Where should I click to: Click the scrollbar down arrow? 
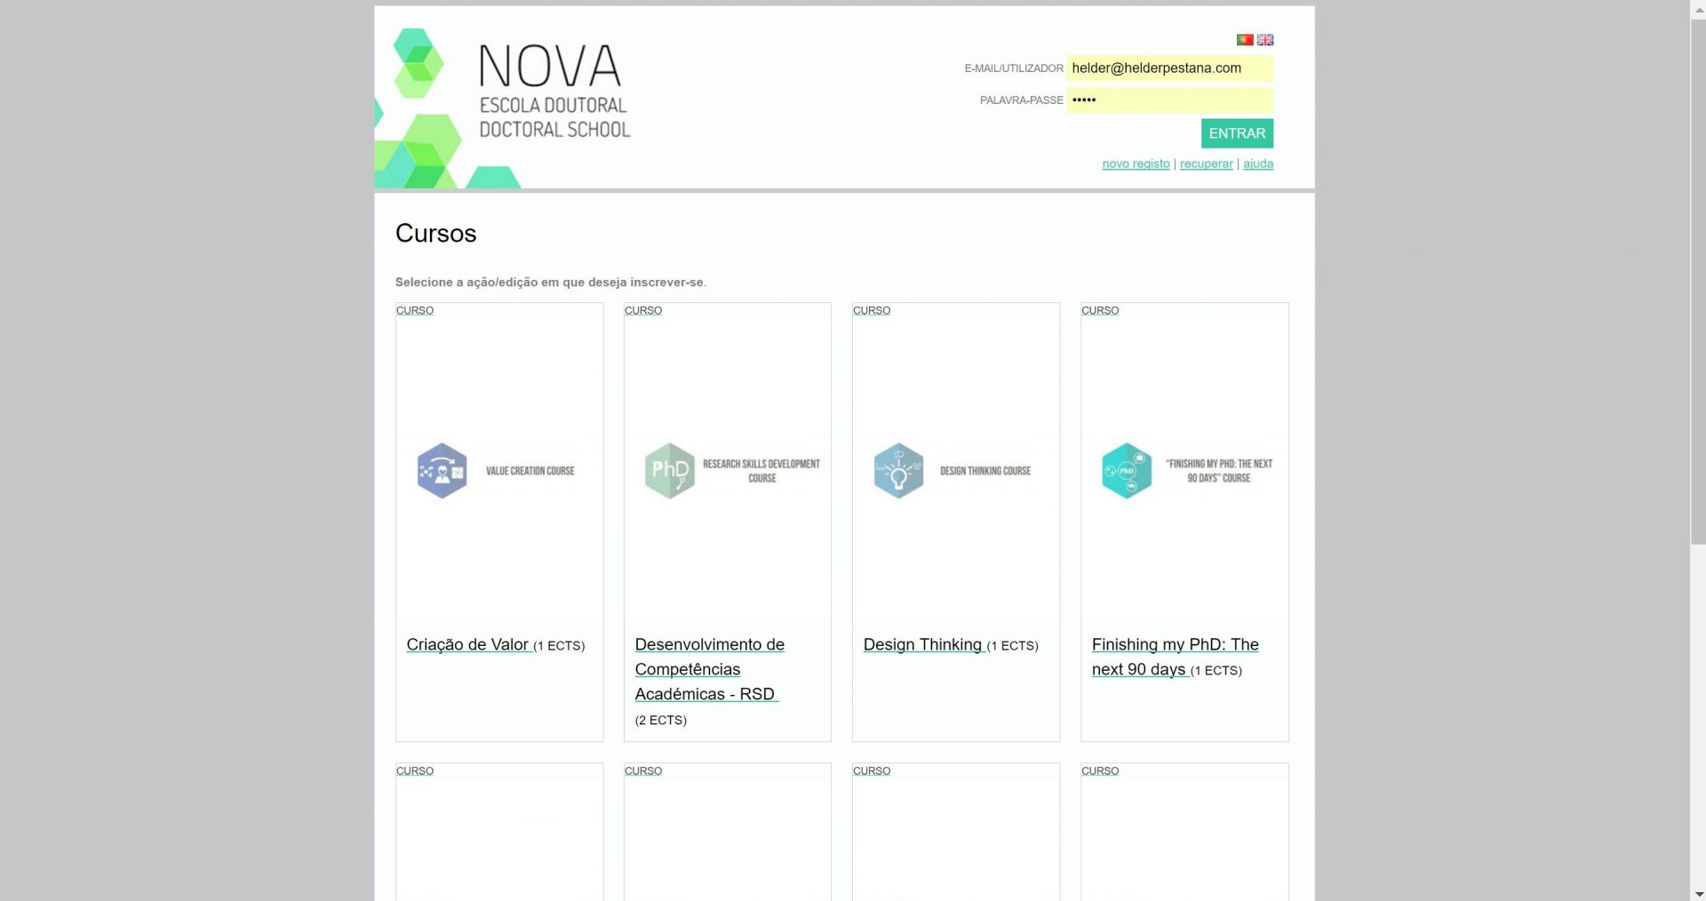[1697, 894]
